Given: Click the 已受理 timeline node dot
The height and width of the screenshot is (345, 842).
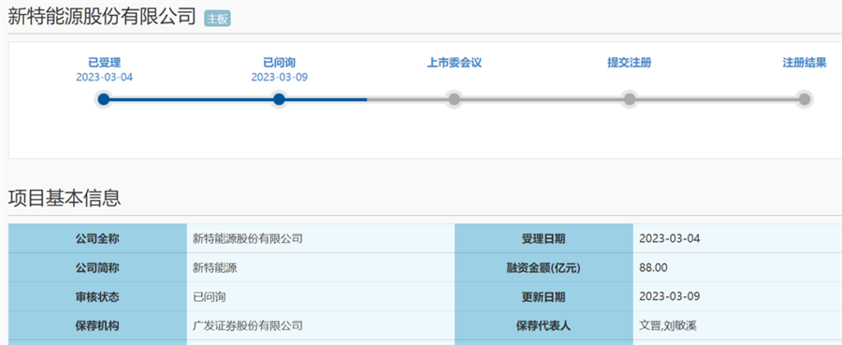Looking at the screenshot, I should 104,99.
